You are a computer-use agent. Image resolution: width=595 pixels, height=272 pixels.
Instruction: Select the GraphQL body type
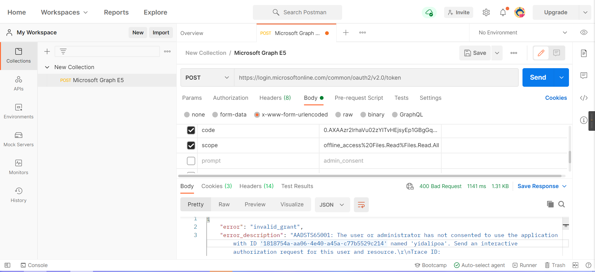[395, 115]
